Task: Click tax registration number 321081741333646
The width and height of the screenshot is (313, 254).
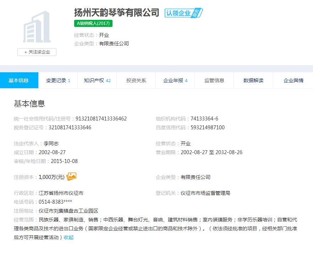Action: pyautogui.click(x=70, y=128)
